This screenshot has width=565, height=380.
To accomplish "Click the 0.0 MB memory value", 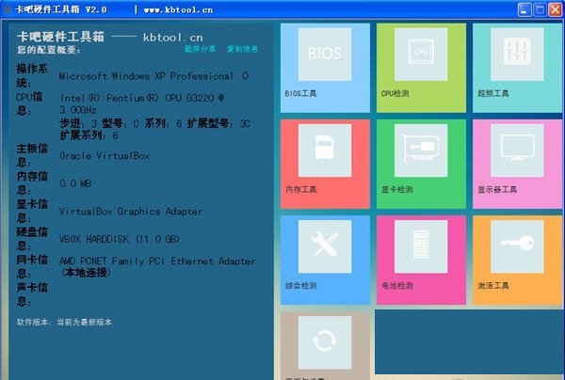I will 75,183.
